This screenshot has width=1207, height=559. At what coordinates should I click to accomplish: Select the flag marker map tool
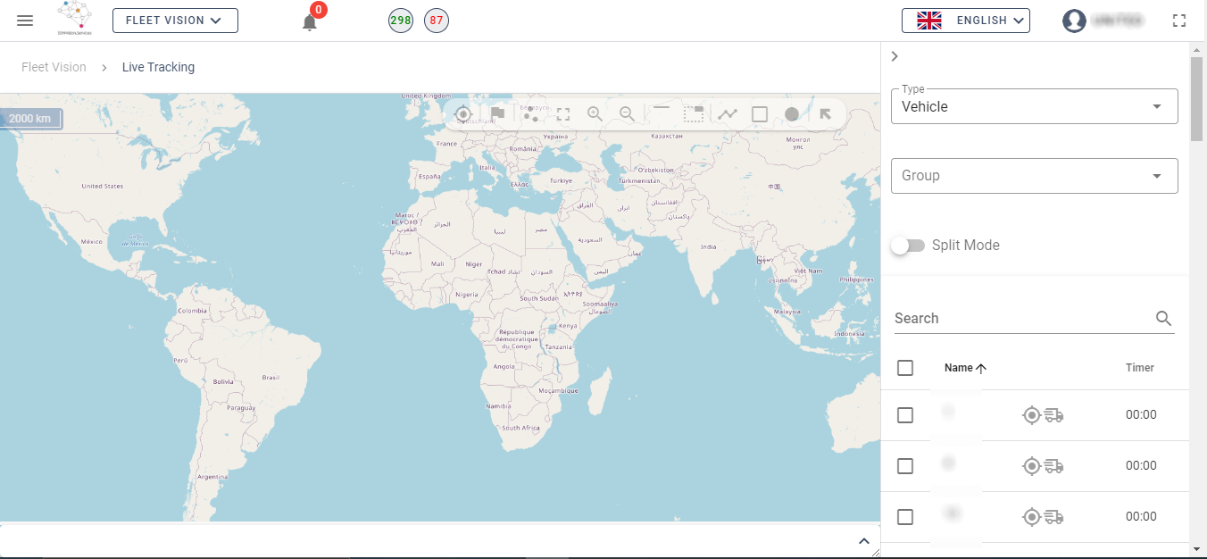[x=497, y=113]
